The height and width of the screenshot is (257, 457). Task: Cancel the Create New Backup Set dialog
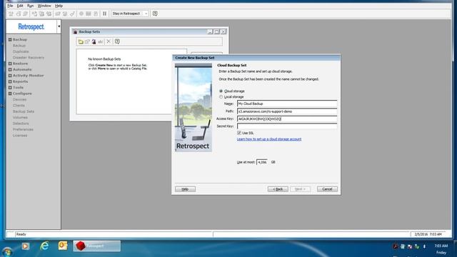pyautogui.click(x=327, y=189)
